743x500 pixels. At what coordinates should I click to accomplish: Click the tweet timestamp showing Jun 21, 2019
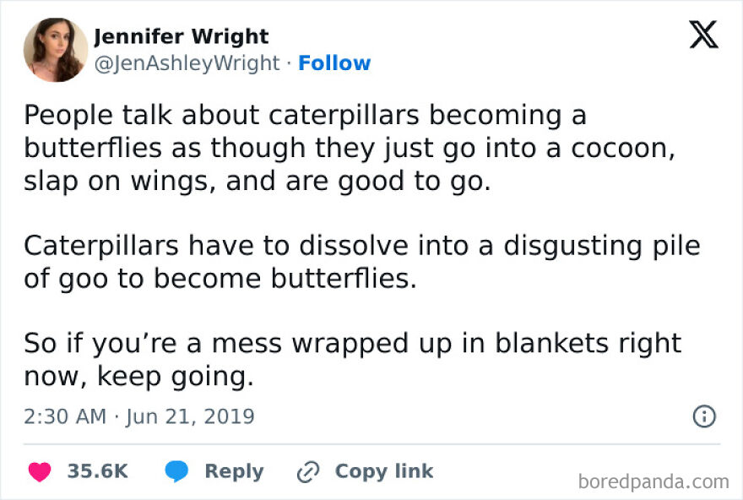coord(139,416)
